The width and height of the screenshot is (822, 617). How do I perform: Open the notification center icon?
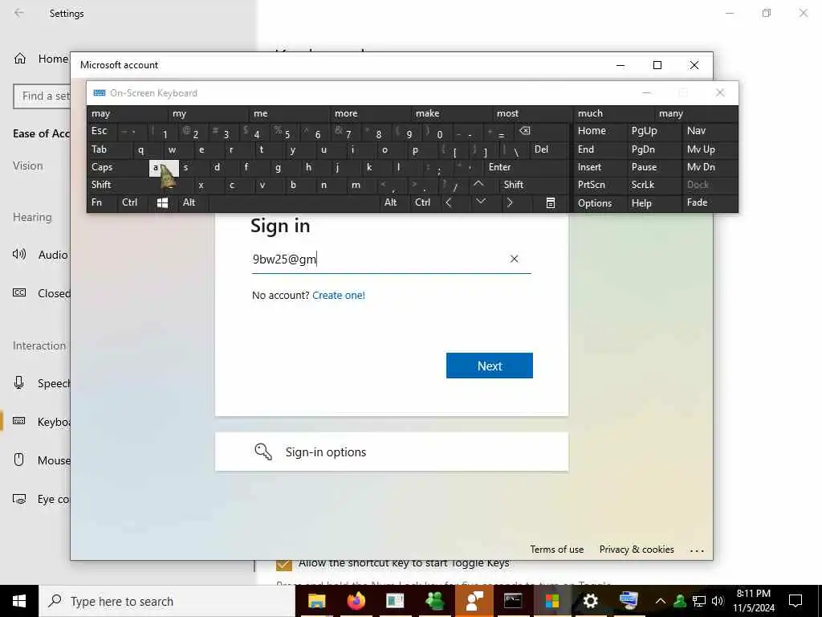[x=796, y=601]
